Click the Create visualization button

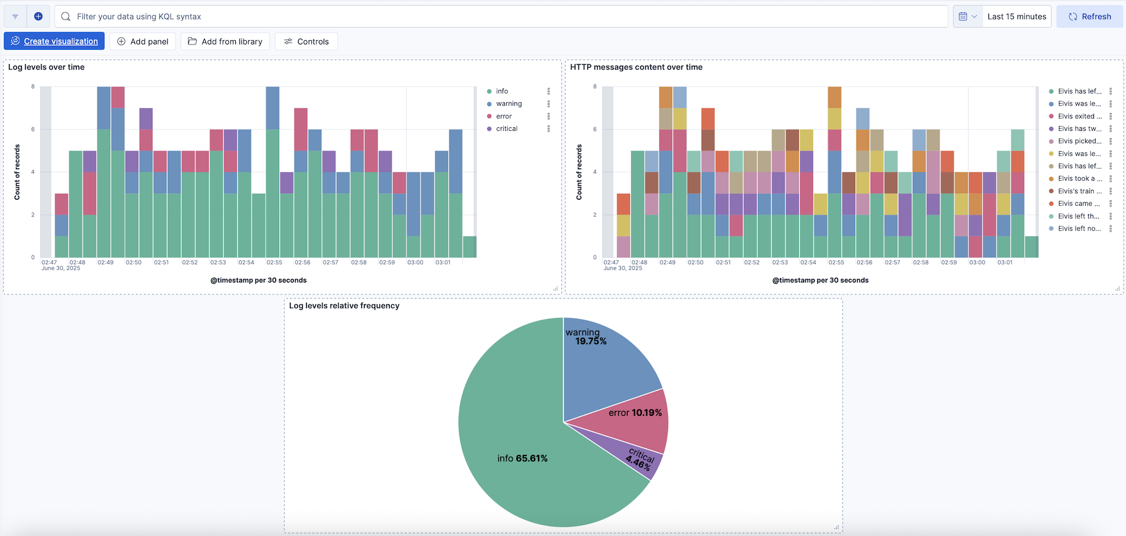54,41
